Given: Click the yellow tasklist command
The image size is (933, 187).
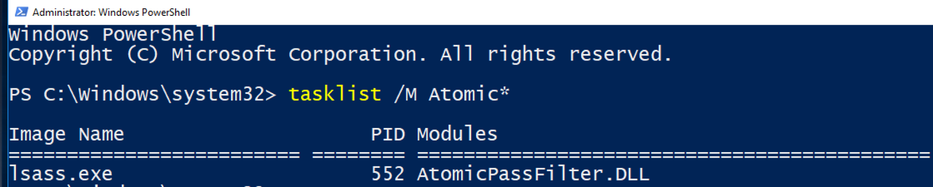Looking at the screenshot, I should pyautogui.click(x=335, y=94).
